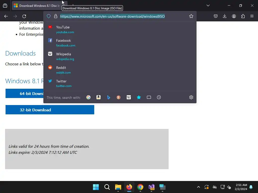Open notifications bell in taskbar
This screenshot has width=258, height=193.
point(251,187)
